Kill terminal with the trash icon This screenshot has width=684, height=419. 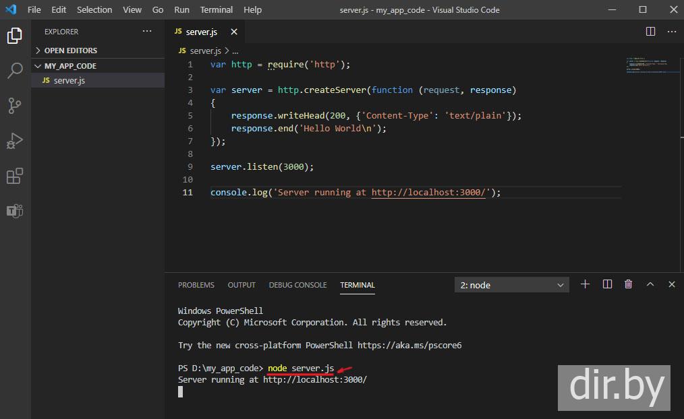tap(629, 284)
